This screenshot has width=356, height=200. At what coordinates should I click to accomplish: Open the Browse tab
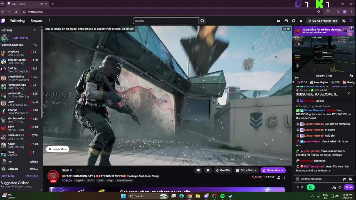coord(36,21)
